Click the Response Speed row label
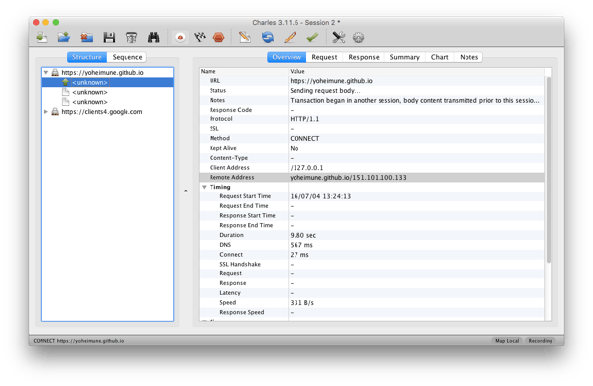593x386 pixels. pyautogui.click(x=242, y=312)
